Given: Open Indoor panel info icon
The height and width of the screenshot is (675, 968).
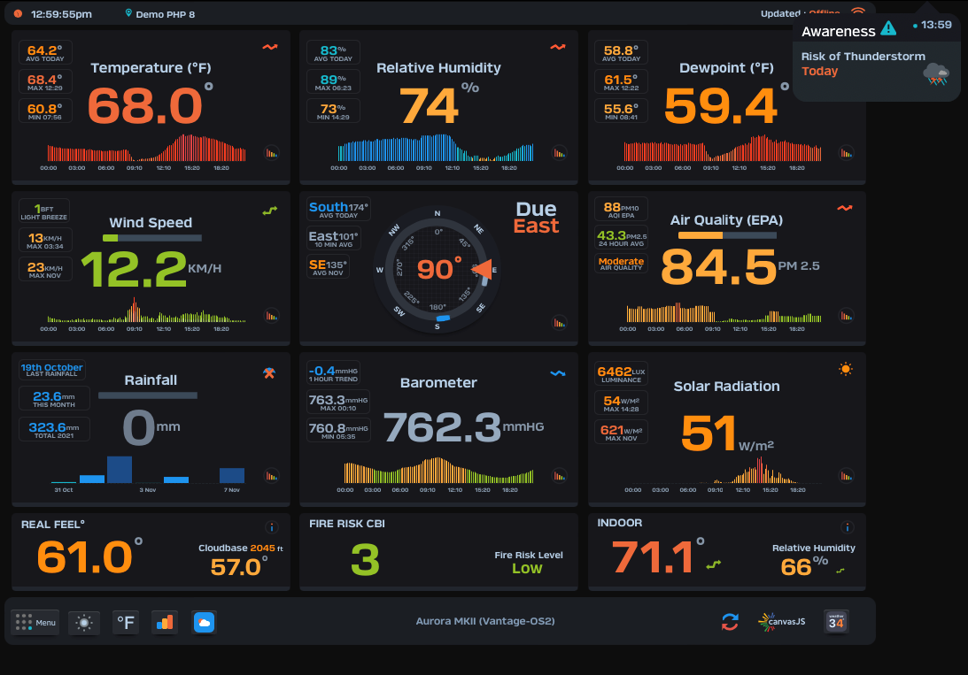Looking at the screenshot, I should click(x=847, y=527).
